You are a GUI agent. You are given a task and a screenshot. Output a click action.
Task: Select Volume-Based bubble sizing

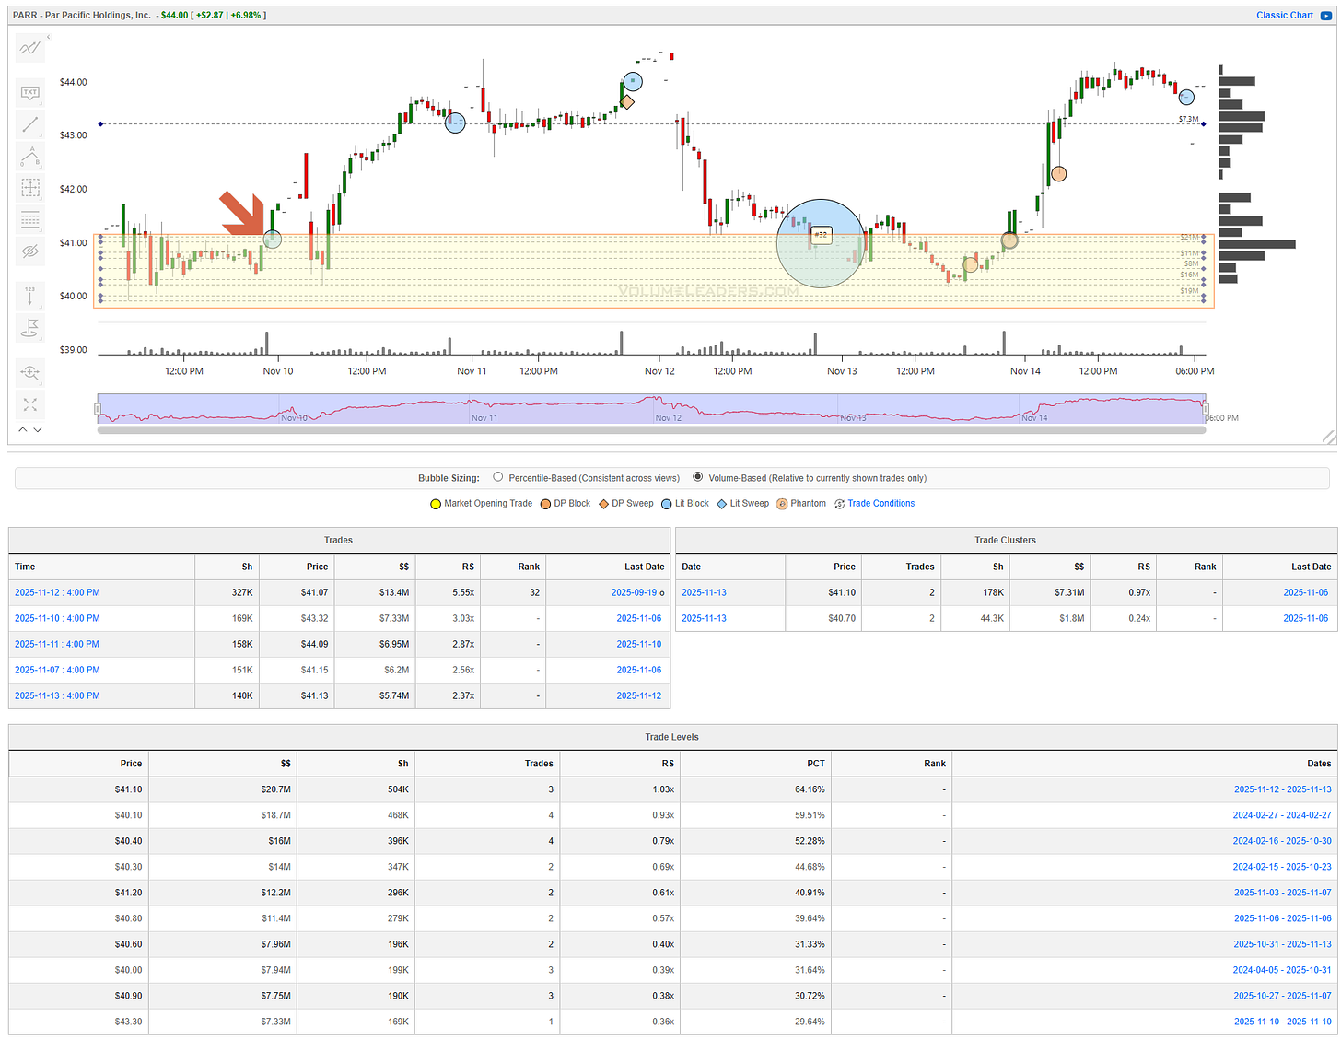tap(698, 477)
